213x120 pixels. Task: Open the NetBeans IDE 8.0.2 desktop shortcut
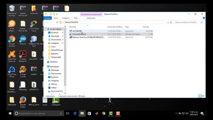34,41
